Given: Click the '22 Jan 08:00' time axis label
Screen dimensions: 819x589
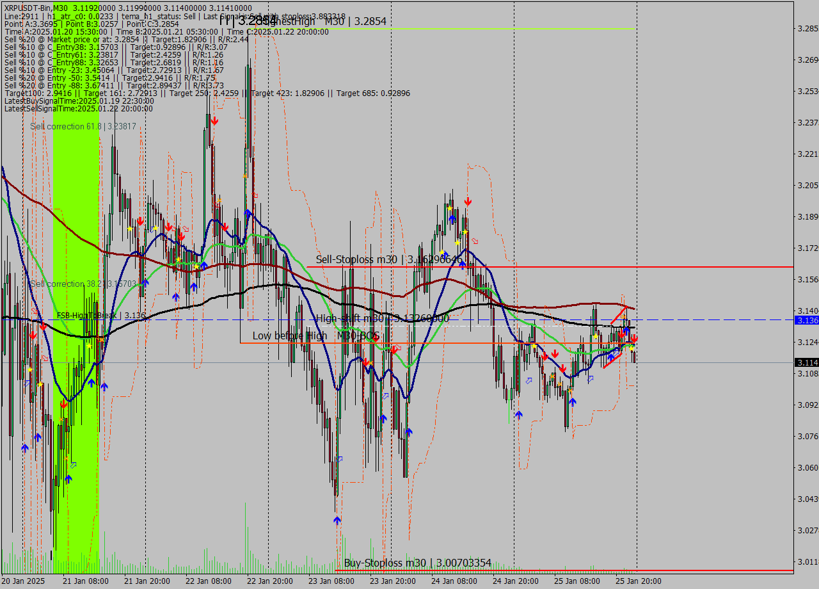Looking at the screenshot, I should [x=208, y=581].
